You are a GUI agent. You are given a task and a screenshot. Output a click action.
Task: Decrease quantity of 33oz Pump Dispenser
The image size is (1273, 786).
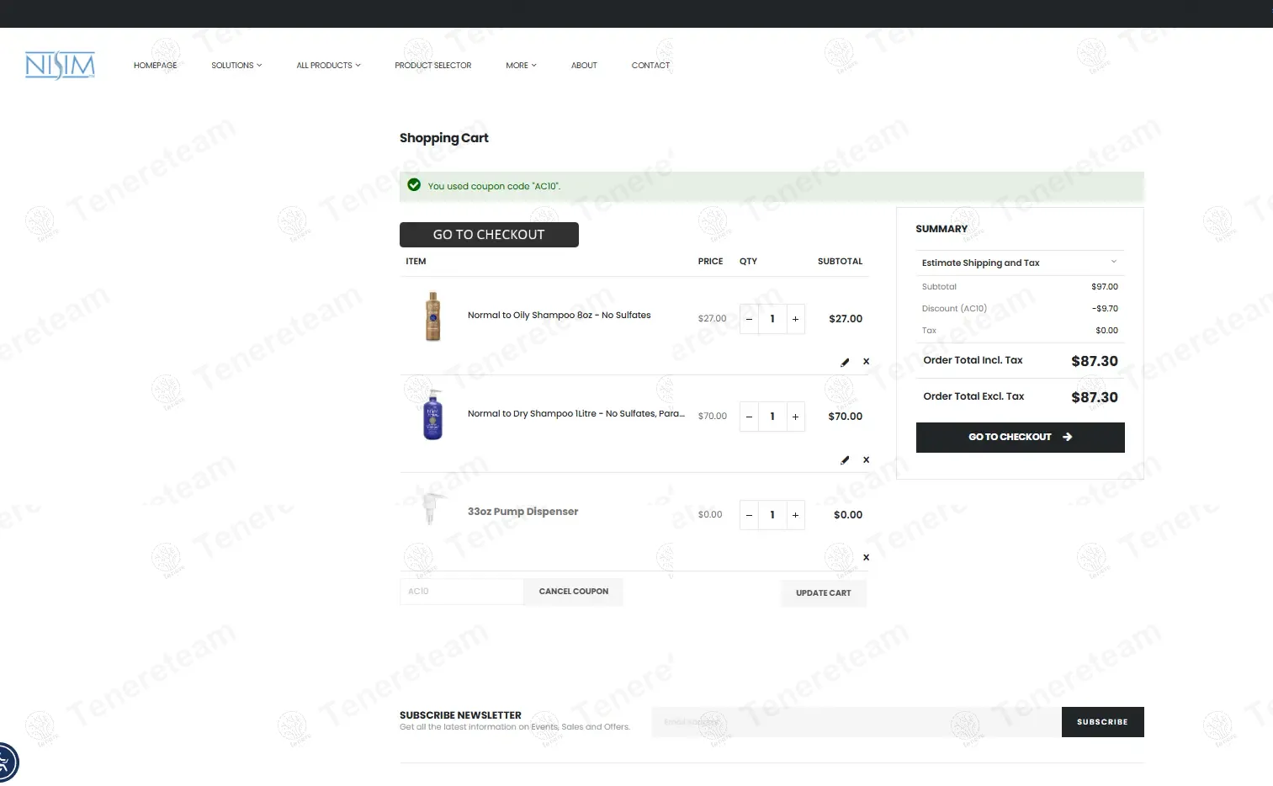[749, 515]
